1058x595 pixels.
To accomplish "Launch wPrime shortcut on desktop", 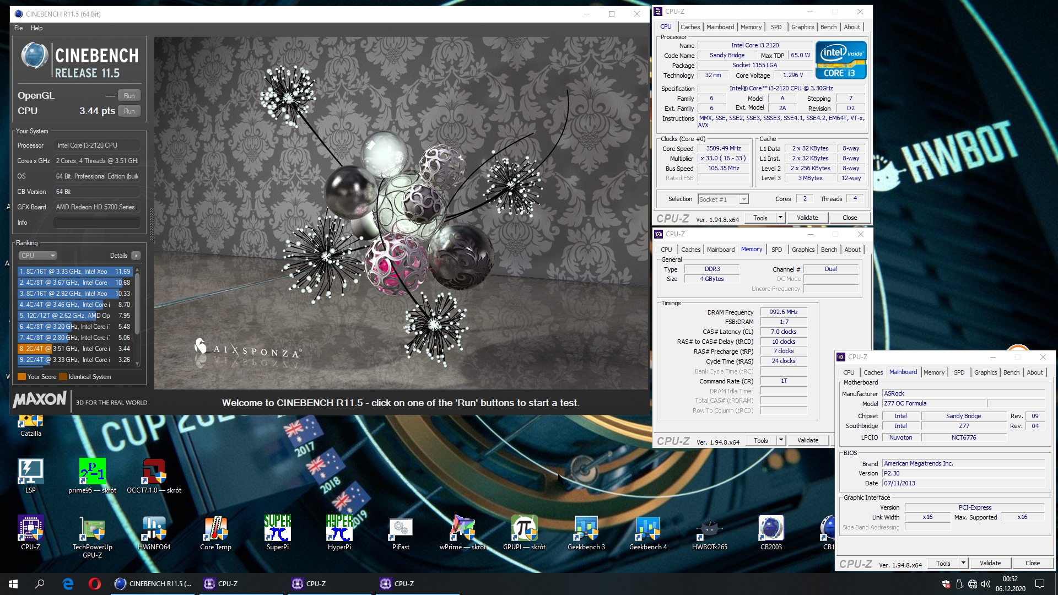I will coord(463,532).
